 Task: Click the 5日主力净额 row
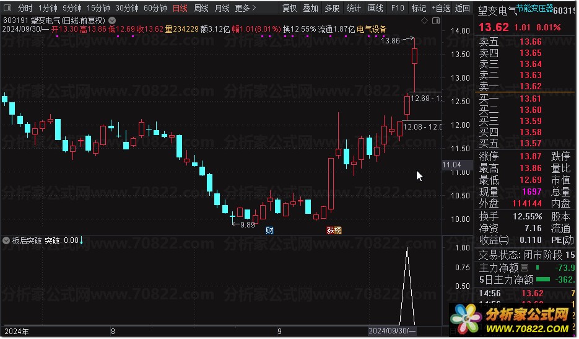[x=526, y=280]
